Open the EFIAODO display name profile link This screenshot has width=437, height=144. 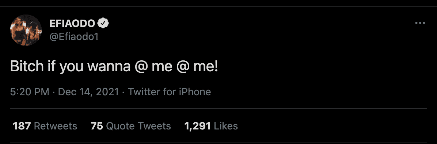pyautogui.click(x=72, y=24)
